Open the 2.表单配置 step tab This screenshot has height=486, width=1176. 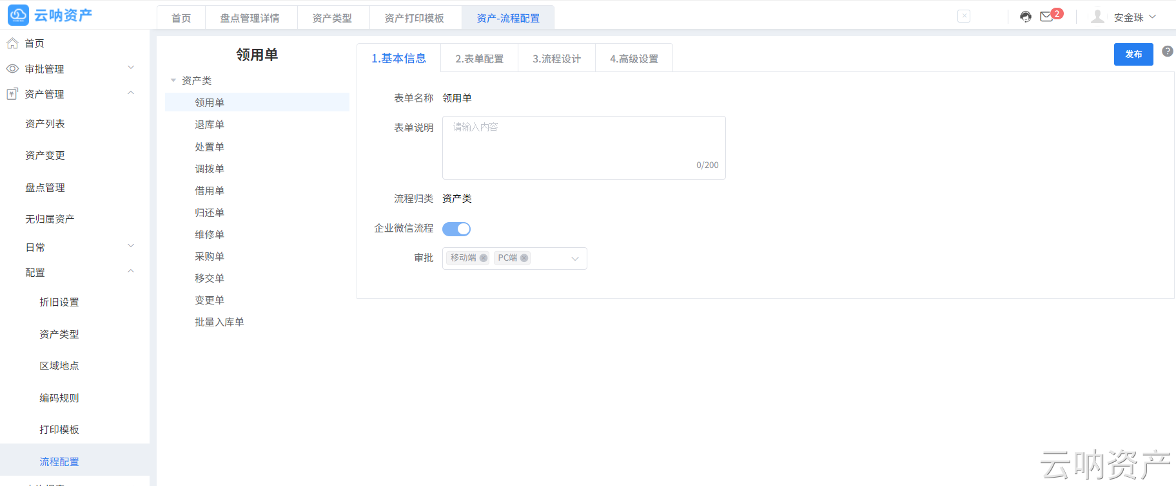480,59
